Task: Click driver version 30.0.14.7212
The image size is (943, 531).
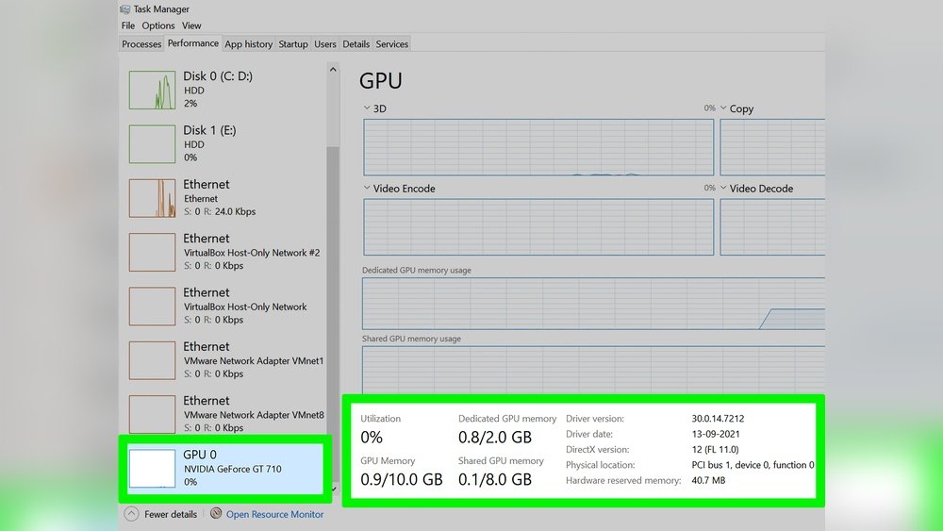Action: [718, 419]
